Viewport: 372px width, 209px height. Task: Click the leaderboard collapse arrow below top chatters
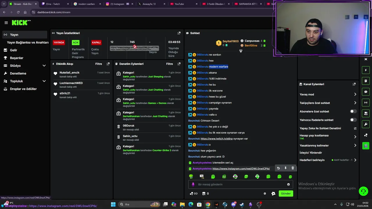pyautogui.click(x=241, y=51)
